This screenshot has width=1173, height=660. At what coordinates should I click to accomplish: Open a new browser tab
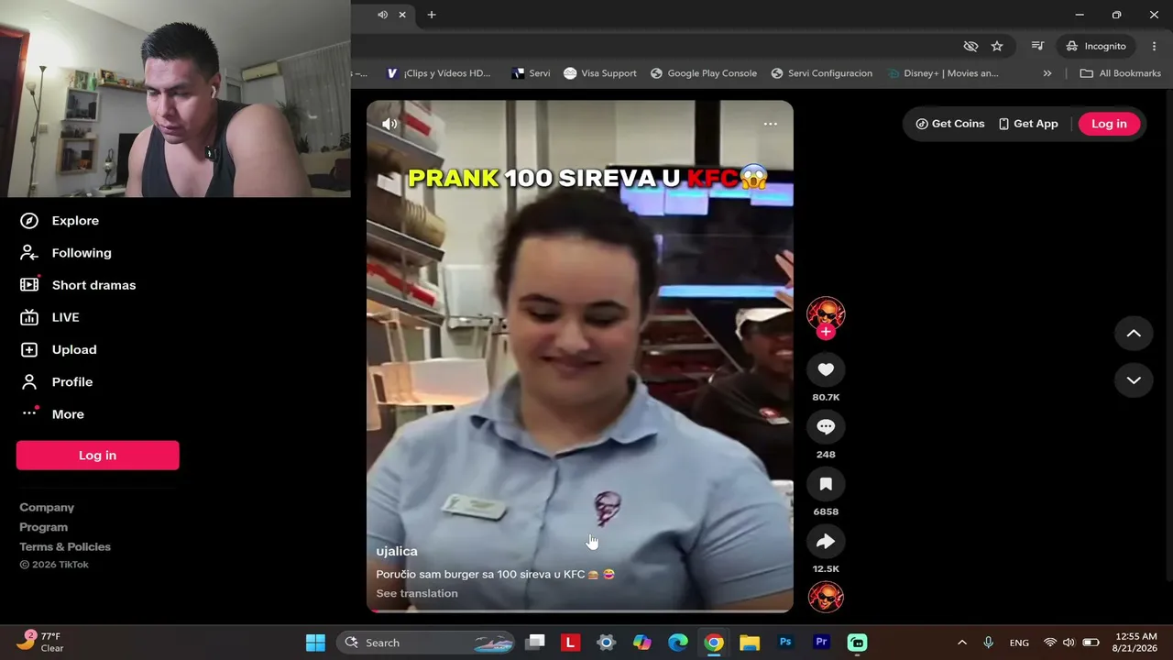coord(432,15)
